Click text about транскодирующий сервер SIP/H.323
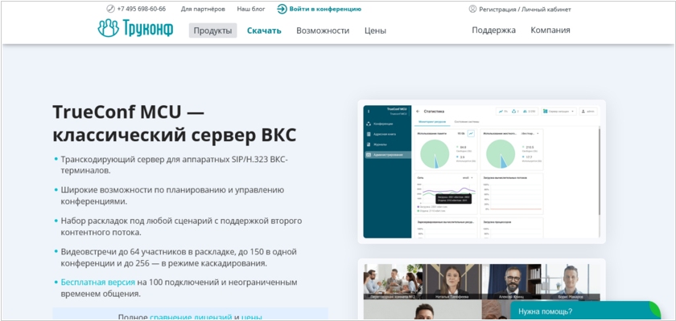The width and height of the screenshot is (676, 321). click(x=174, y=165)
